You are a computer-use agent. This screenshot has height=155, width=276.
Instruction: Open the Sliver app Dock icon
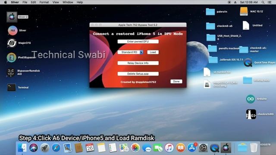point(226,148)
